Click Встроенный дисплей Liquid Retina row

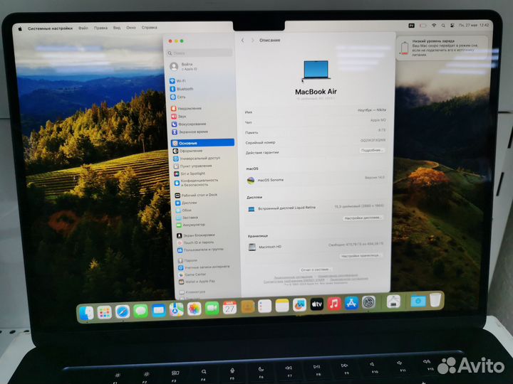316,208
